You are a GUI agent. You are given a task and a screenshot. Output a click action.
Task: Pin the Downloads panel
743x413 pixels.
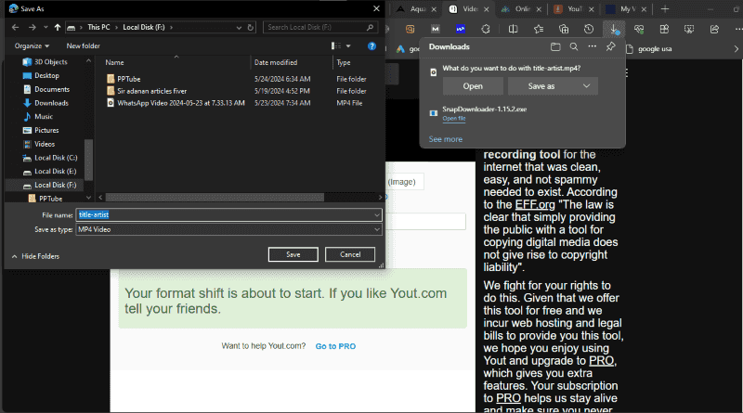coord(610,46)
